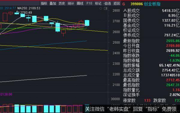Select the 叠加 overlay option
Image resolution: width=180 pixels, height=113 pixels.
tap(53, 3)
